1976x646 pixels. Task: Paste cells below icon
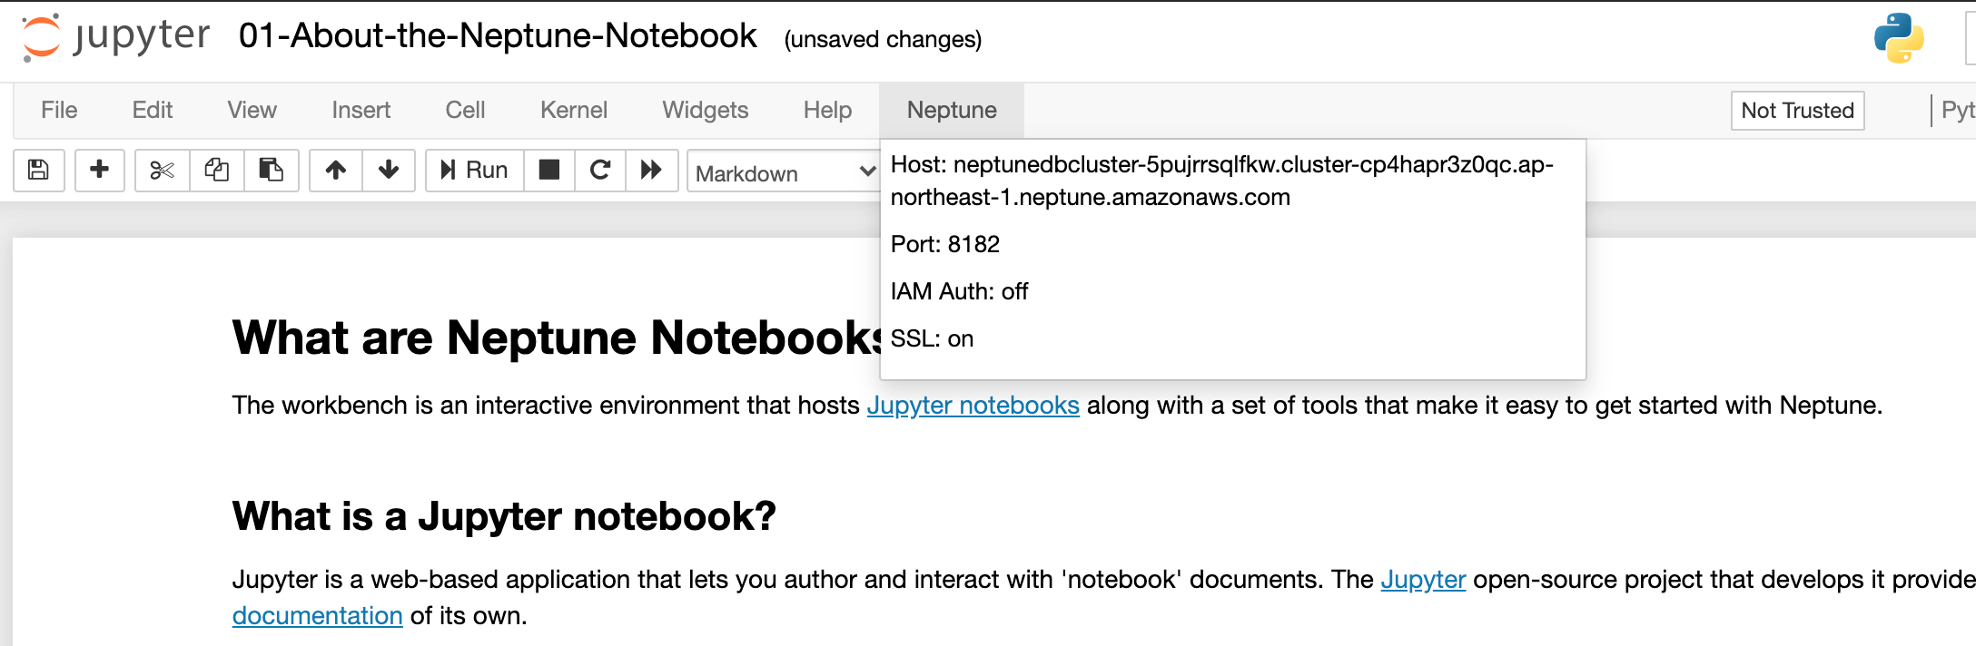(272, 170)
